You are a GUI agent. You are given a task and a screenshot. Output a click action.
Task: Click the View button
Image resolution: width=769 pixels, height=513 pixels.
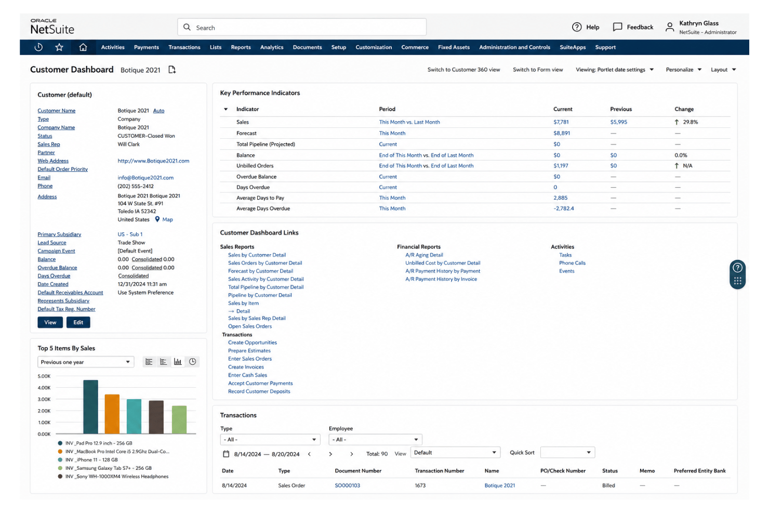[x=50, y=322]
